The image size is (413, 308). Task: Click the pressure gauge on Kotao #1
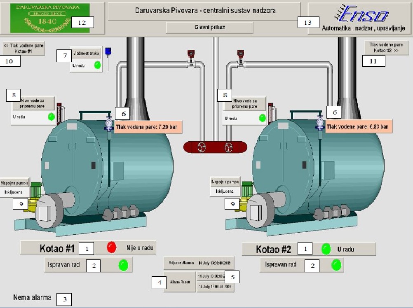[109, 123]
